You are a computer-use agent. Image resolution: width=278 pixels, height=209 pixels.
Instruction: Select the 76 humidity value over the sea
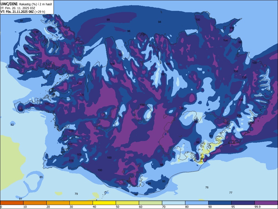(207, 188)
